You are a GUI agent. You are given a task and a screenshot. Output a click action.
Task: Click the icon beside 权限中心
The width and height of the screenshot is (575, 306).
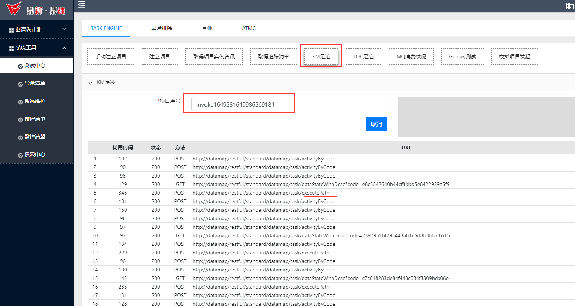[x=20, y=155]
